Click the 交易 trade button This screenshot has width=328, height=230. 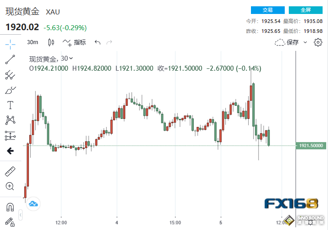pos(268,10)
